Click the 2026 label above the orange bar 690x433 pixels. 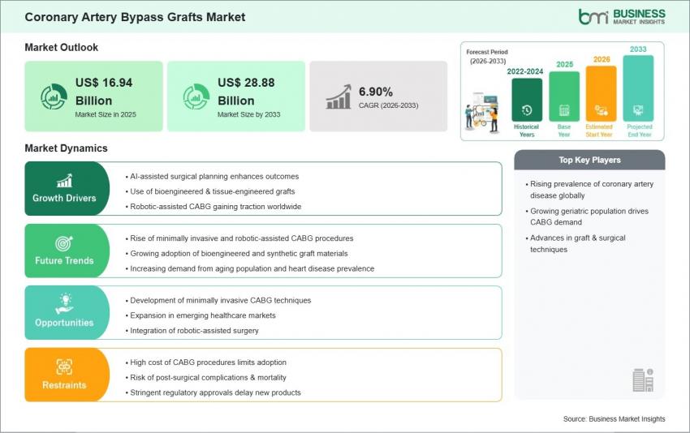602,59
